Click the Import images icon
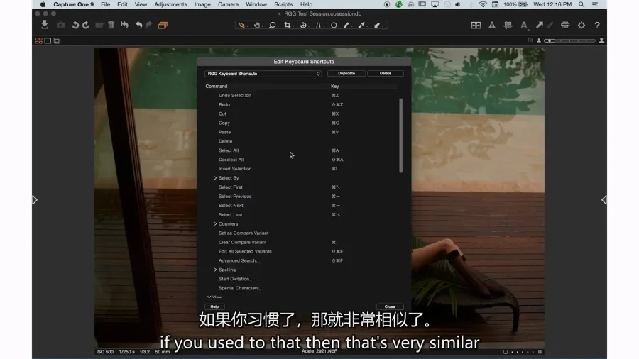 (45, 25)
